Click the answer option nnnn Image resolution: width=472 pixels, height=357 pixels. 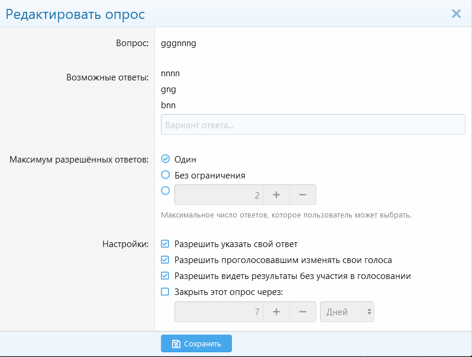point(170,73)
